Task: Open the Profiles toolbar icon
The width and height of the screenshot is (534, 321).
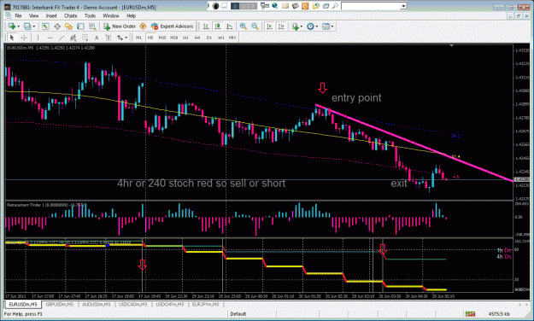Action: (x=27, y=26)
